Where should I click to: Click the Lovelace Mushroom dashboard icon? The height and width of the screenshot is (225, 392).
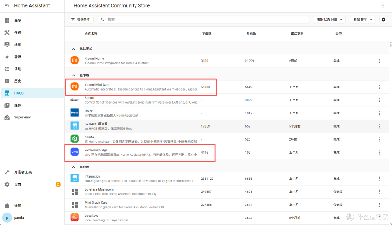[74, 192]
